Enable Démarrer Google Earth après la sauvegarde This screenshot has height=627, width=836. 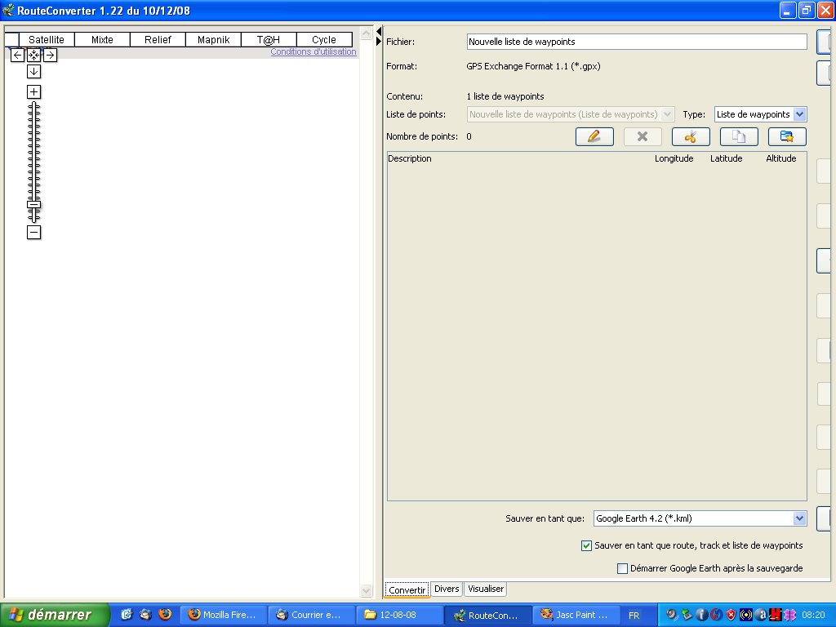coord(623,568)
